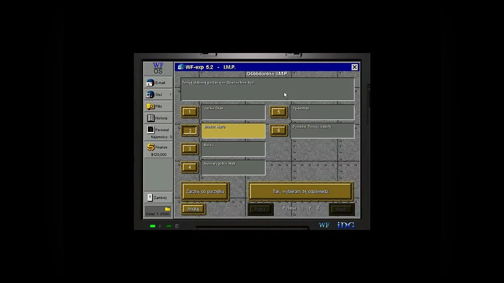Open Finanse dollar sign icon

click(x=150, y=147)
